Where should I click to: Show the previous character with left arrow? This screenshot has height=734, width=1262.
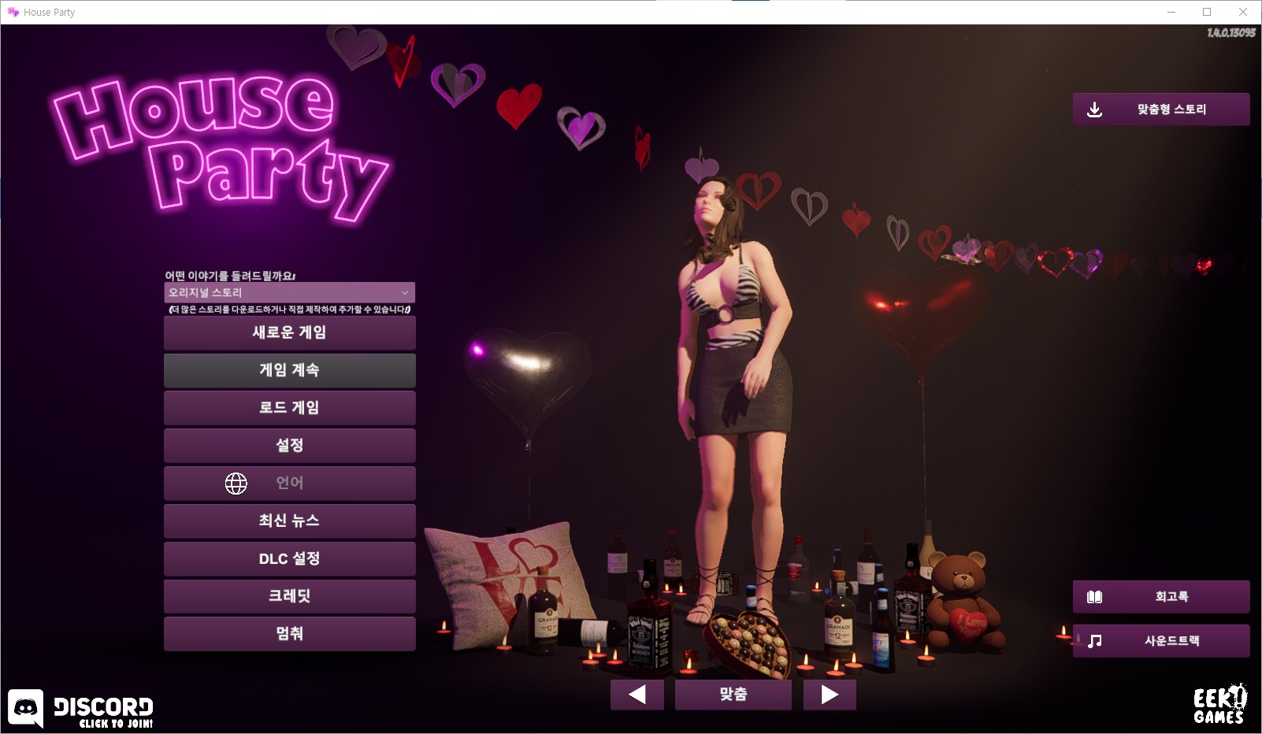point(637,695)
